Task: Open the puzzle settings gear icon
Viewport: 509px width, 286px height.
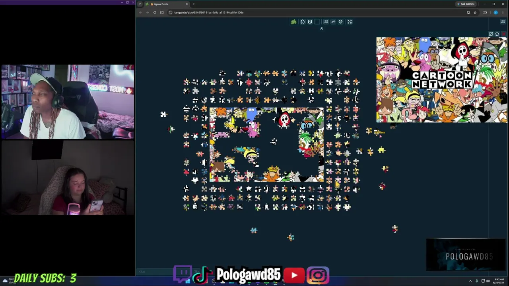Action: 340,22
